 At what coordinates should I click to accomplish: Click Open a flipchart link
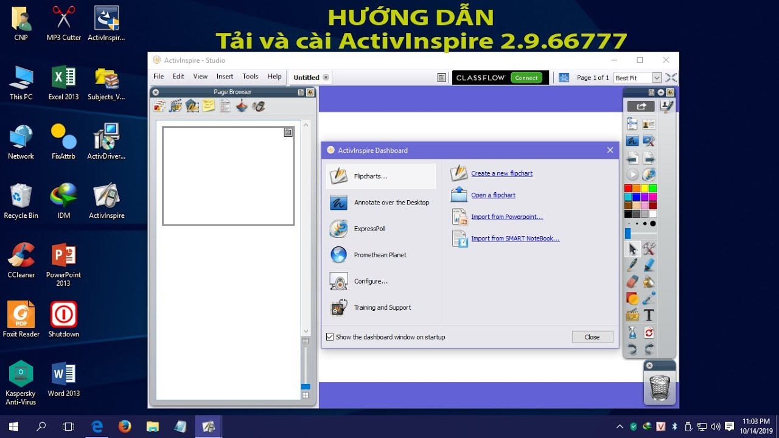click(x=493, y=195)
